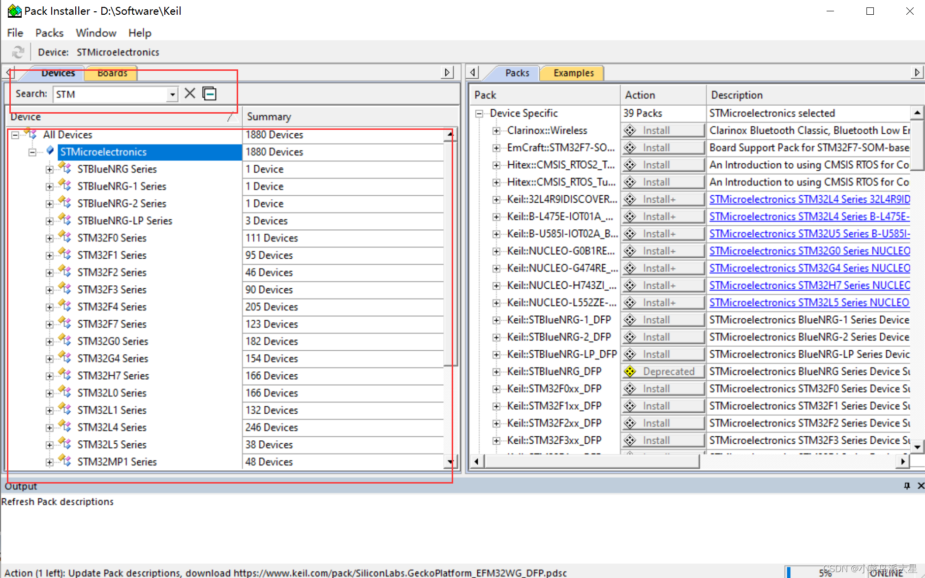The image size is (925, 578).
Task: Expand the Keil::B-L475E-IOT01A pack
Action: tap(496, 217)
